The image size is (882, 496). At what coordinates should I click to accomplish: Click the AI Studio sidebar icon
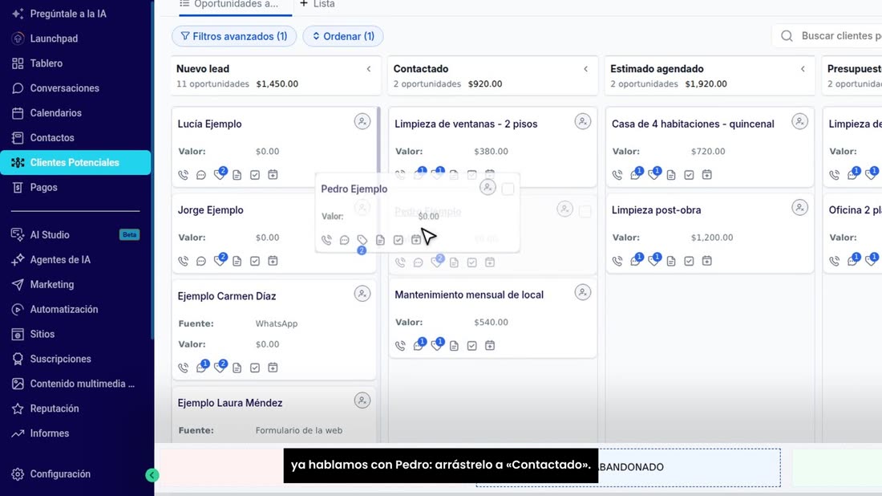pyautogui.click(x=18, y=235)
